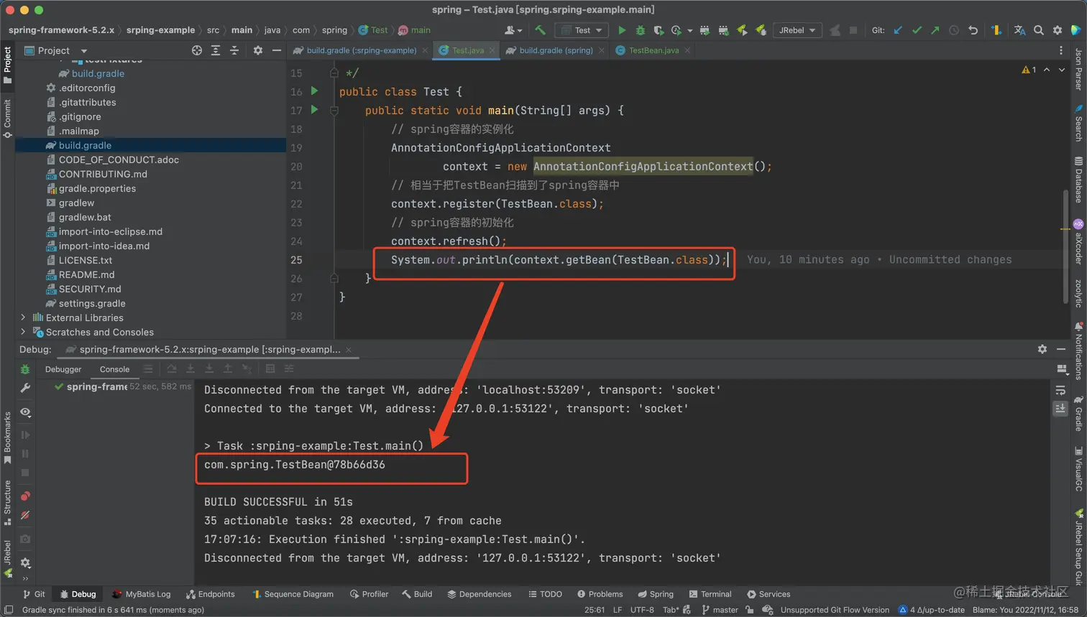Switch to the TestBean.java editor tab
This screenshot has height=617, width=1087.
[x=653, y=50]
